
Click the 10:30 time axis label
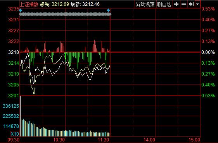point(59,140)
